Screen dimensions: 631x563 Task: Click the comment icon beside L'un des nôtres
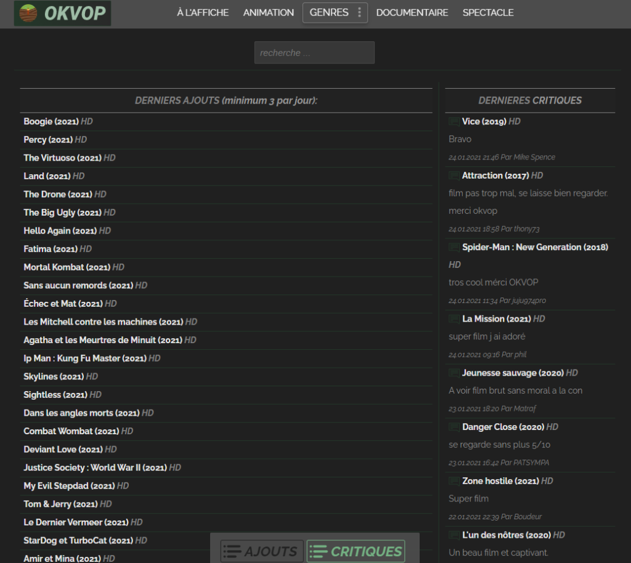[x=454, y=535]
